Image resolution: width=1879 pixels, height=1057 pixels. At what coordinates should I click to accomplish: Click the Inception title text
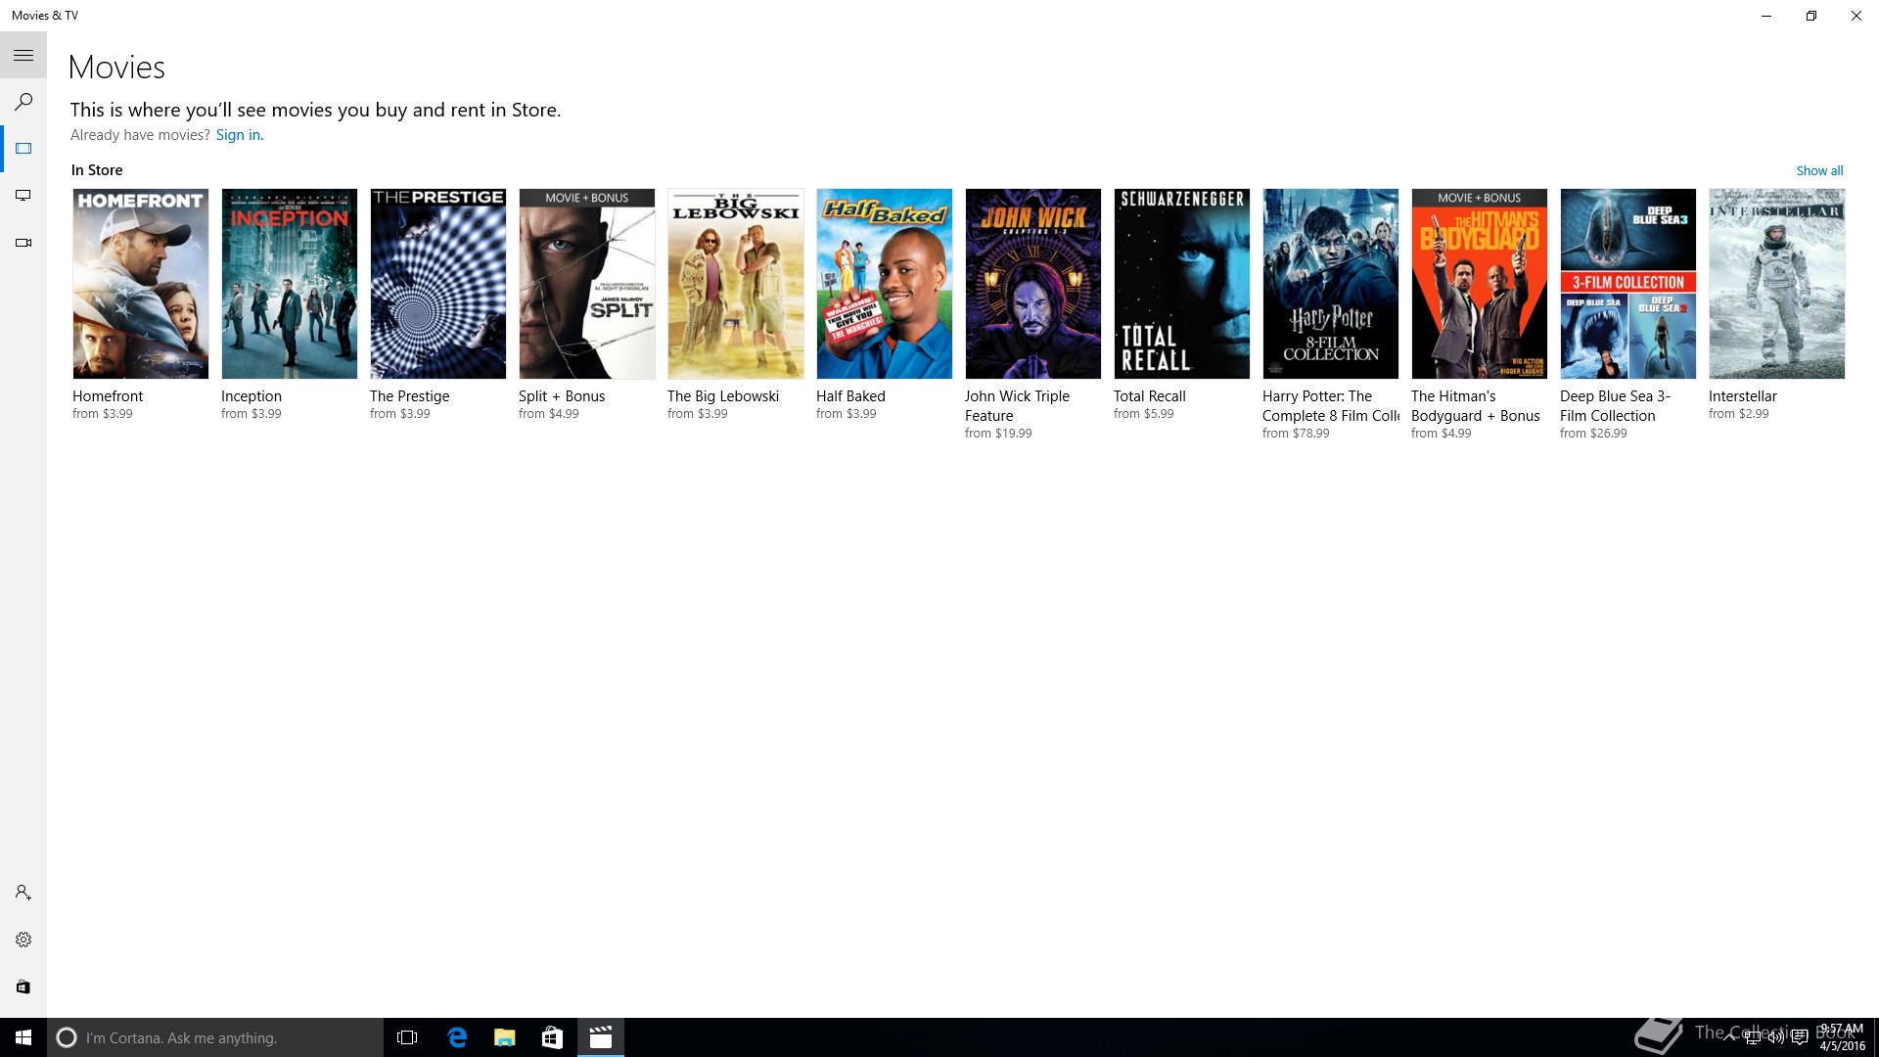tap(252, 396)
